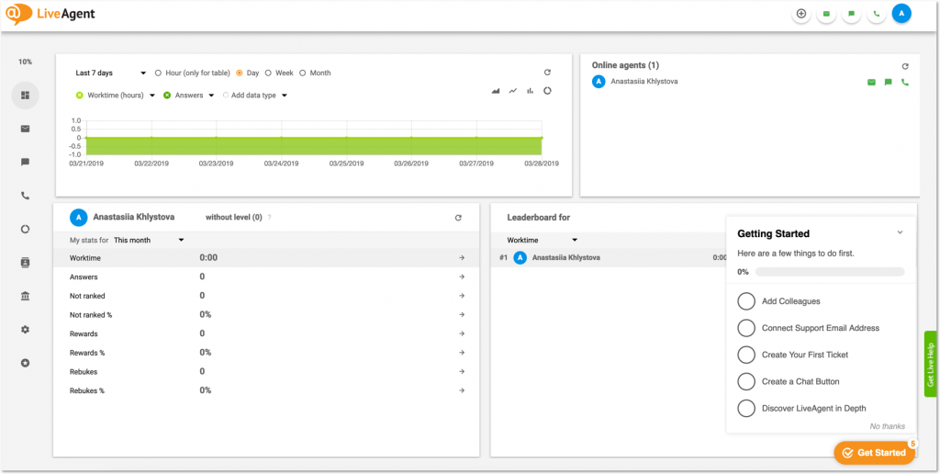Open the Leaderboard Worktime dropdown

click(542, 240)
